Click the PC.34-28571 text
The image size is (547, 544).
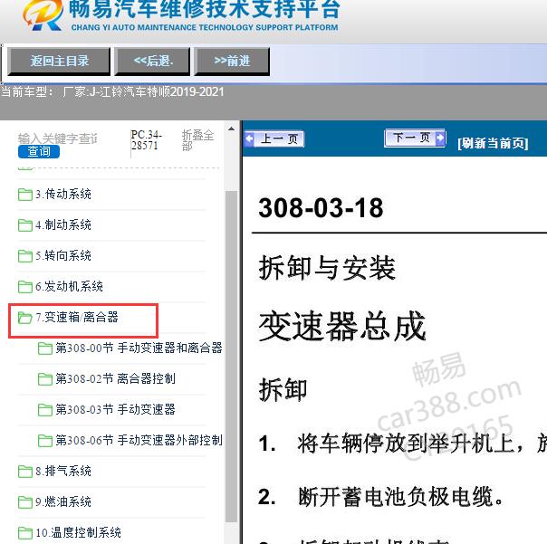(x=146, y=139)
